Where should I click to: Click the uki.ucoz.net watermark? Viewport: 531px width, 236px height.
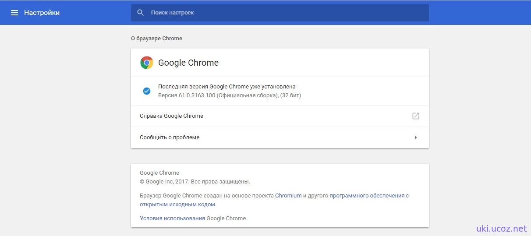(x=501, y=228)
